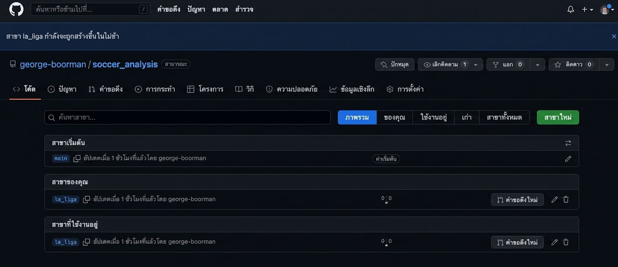
Task: Copy la_liga name under สาขาของคุณ
Action: [x=86, y=199]
